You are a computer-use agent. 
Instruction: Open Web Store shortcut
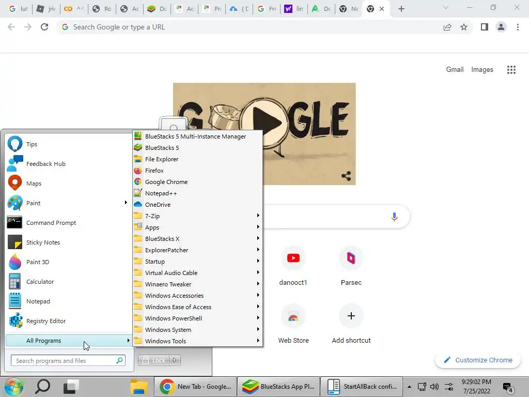[x=293, y=325]
